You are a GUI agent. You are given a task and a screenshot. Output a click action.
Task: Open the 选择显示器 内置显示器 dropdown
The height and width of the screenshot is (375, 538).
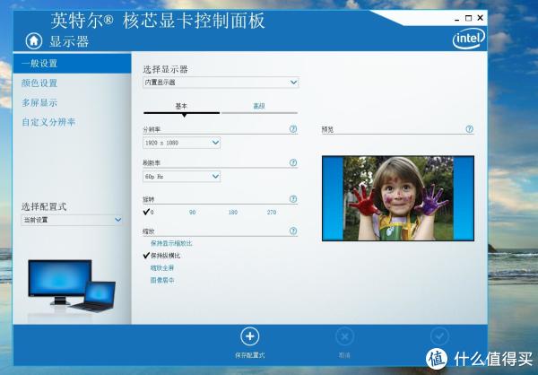pyautogui.click(x=221, y=83)
